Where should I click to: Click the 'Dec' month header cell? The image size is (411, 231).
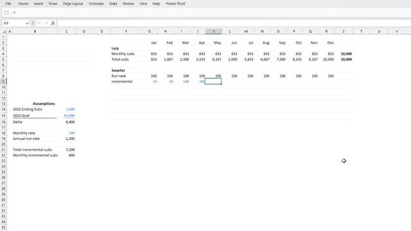pyautogui.click(x=331, y=43)
